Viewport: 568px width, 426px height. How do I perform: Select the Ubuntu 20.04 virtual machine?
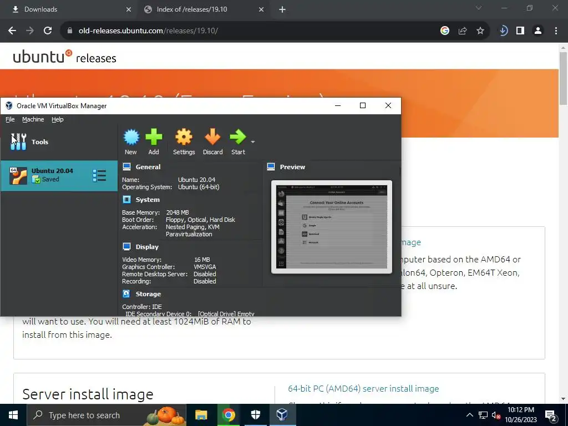59,176
